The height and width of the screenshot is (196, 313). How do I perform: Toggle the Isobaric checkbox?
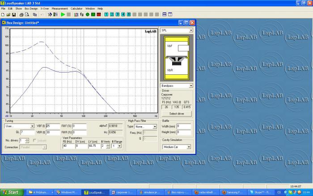coord(34,141)
